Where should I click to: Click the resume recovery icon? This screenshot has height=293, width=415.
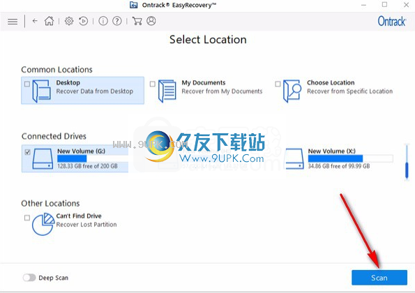84,21
